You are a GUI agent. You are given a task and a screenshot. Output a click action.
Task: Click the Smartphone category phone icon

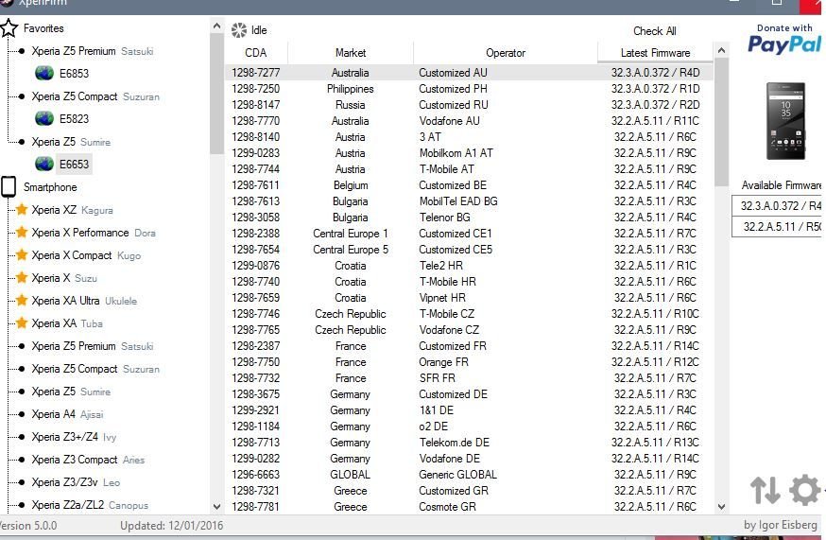tap(9, 187)
